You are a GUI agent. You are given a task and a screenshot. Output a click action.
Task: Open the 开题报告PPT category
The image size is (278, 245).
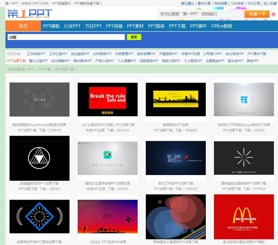click(x=169, y=54)
